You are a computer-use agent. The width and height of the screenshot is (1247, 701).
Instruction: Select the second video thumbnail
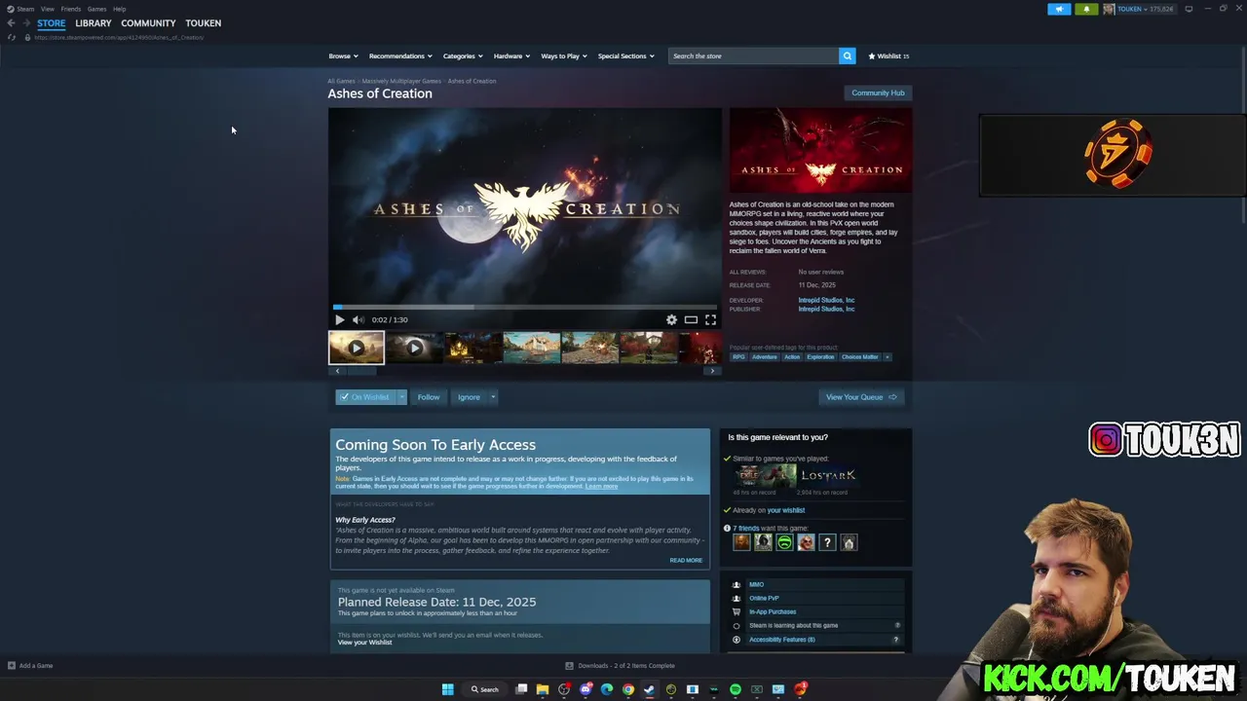click(x=414, y=348)
